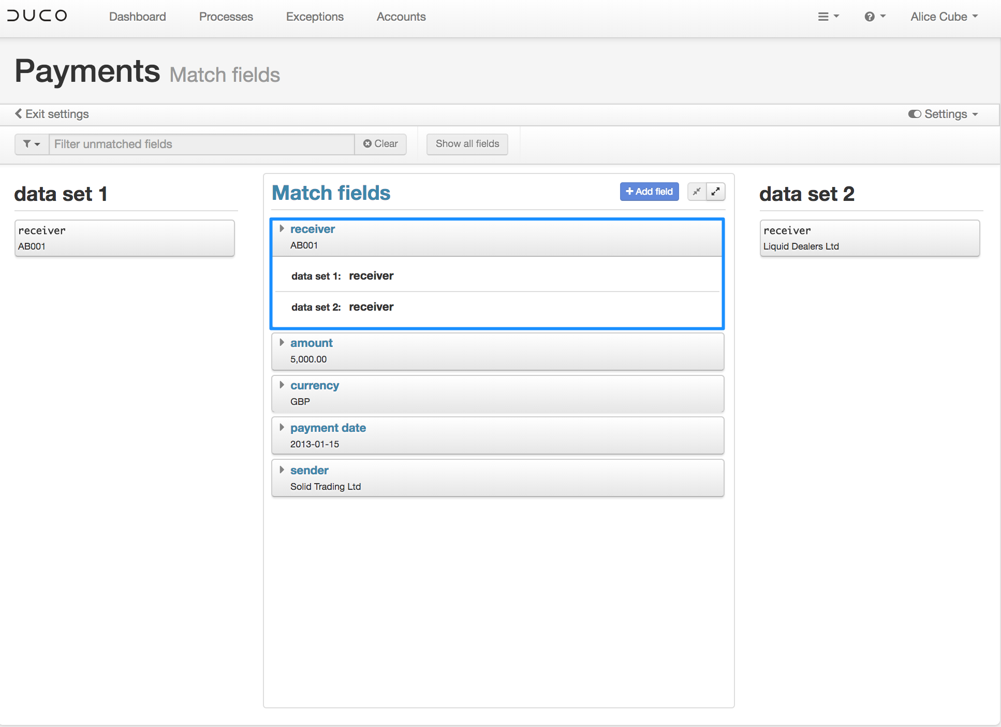Click the 2013-01-15 date value

315,444
